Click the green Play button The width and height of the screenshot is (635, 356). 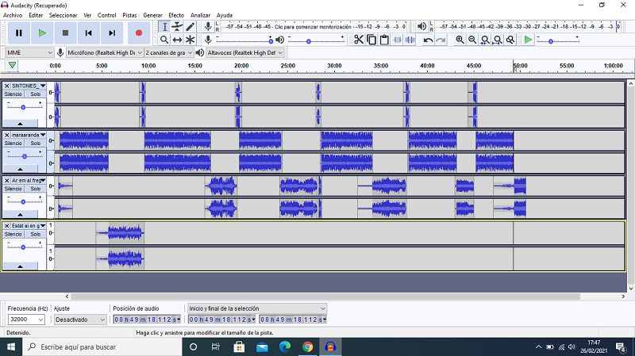coord(42,33)
